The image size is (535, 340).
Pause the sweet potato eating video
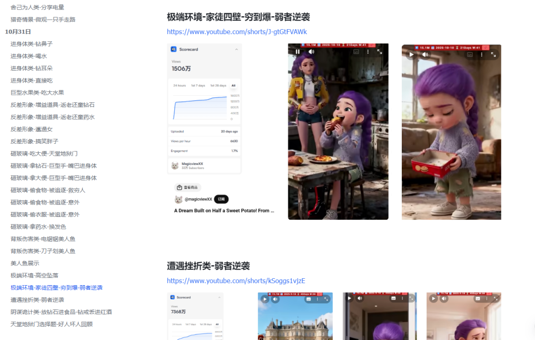(298, 52)
